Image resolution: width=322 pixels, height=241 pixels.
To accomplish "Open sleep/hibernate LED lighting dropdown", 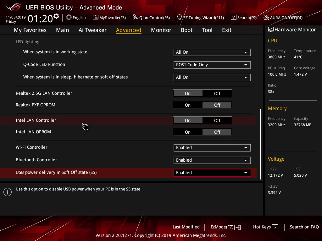I will (212, 77).
